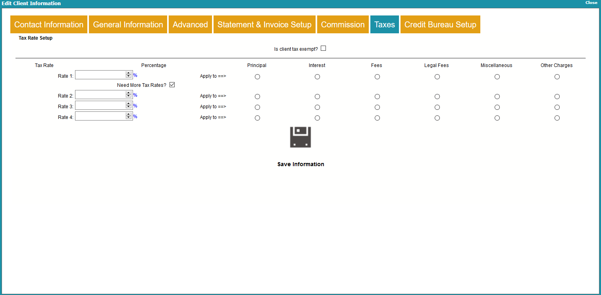Decrease Rate 2 percentage with down arrow
Screen dimensions: 601x295
point(128,96)
